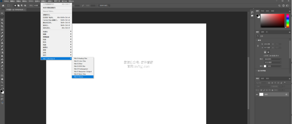Screen dimensions: 292x124
Task: Choose Intersect with Selection mode
Action: click(x=25, y=6)
